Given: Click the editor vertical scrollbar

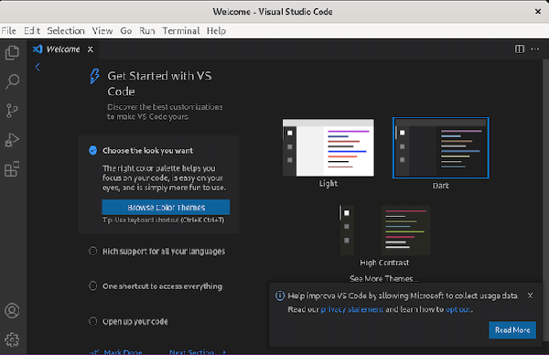Looking at the screenshot, I should tap(545, 199).
